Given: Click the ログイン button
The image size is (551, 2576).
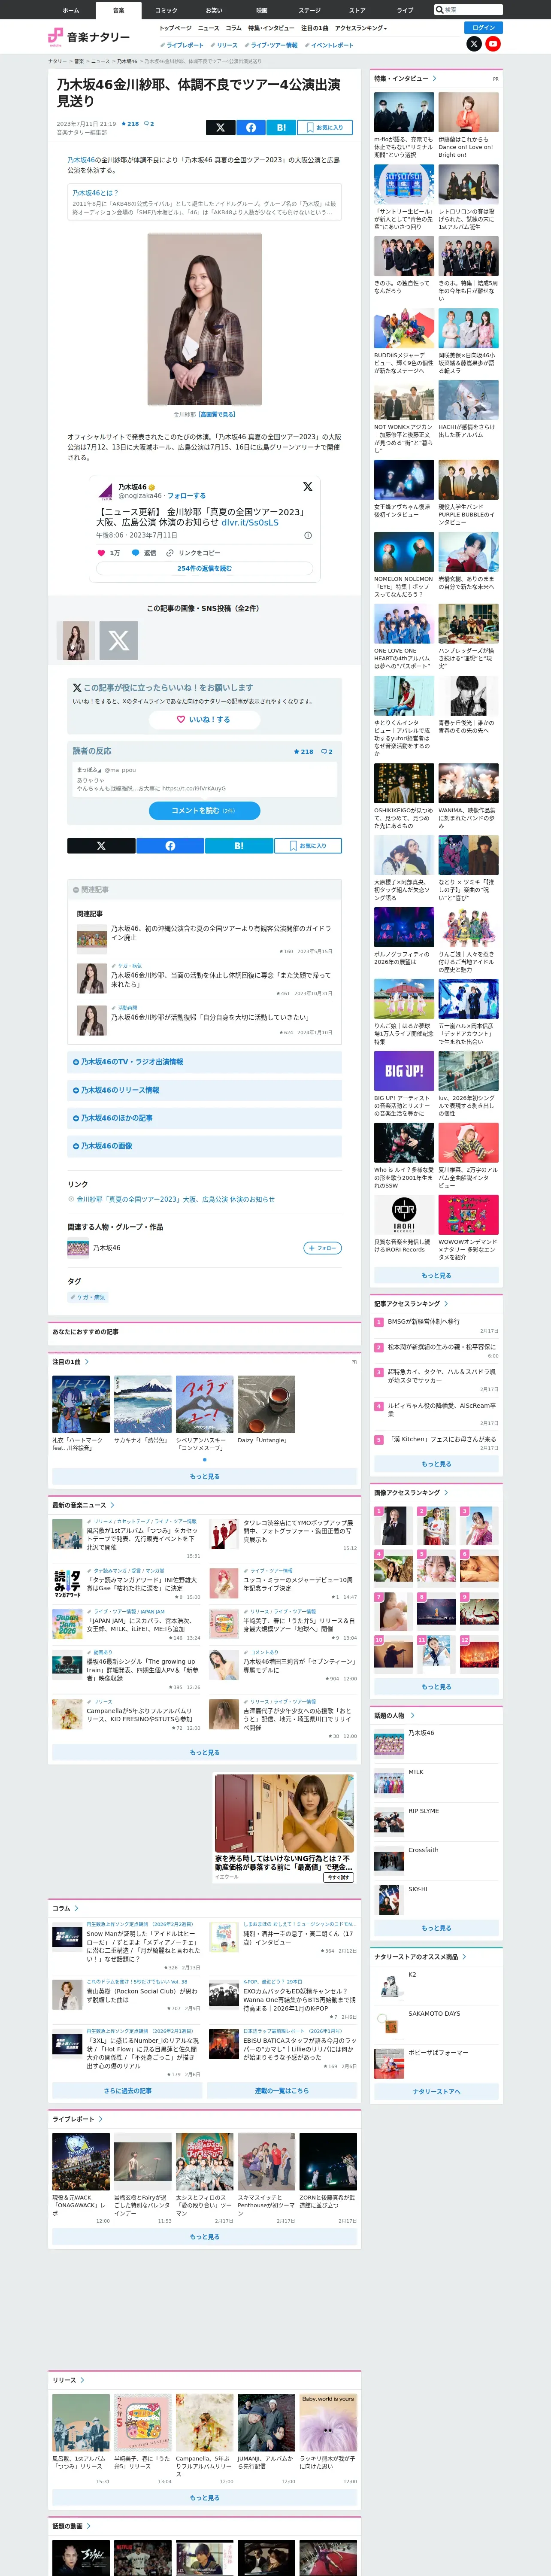Looking at the screenshot, I should (x=484, y=28).
